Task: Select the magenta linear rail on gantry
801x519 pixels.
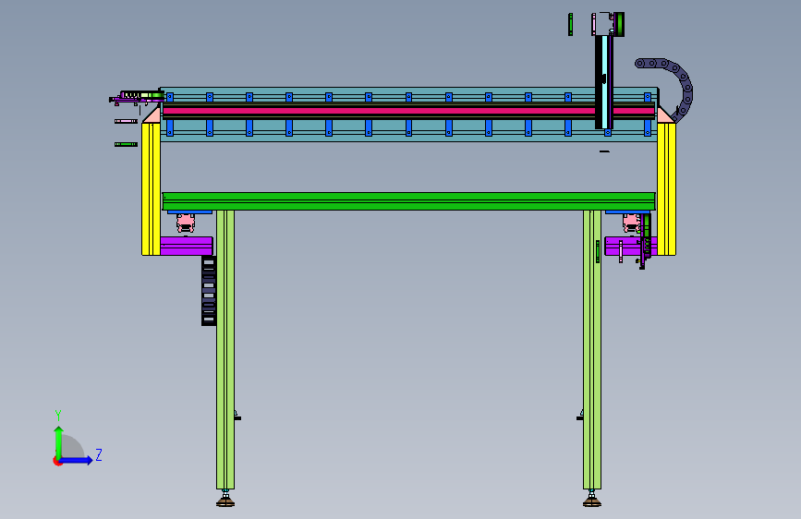Action: click(379, 110)
